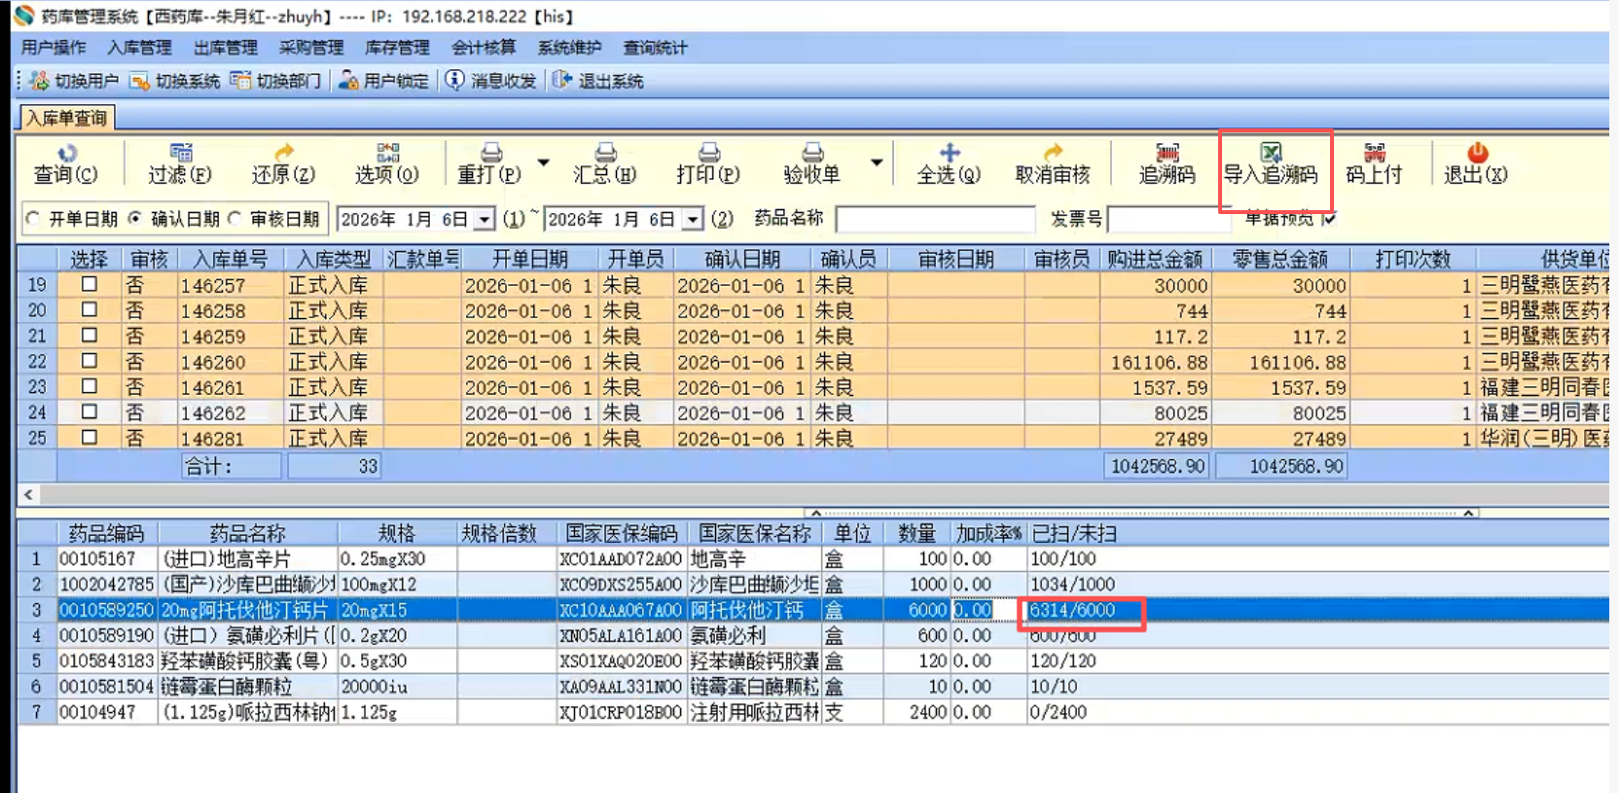Click 用户锁定 user lock icon
Image resolution: width=1619 pixels, height=793 pixels.
348,81
